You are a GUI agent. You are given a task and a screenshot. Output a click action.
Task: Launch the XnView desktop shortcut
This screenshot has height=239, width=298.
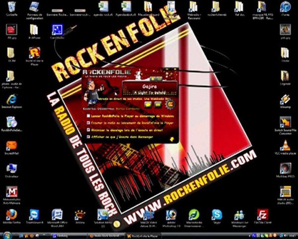click(80, 217)
